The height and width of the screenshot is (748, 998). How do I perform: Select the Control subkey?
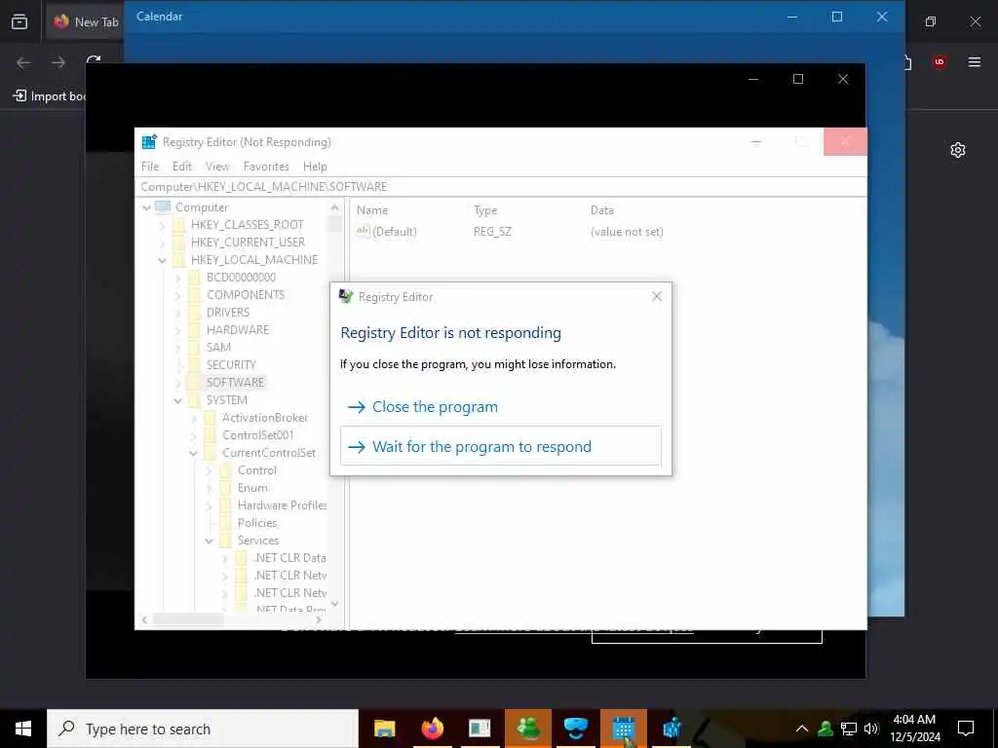(x=257, y=470)
